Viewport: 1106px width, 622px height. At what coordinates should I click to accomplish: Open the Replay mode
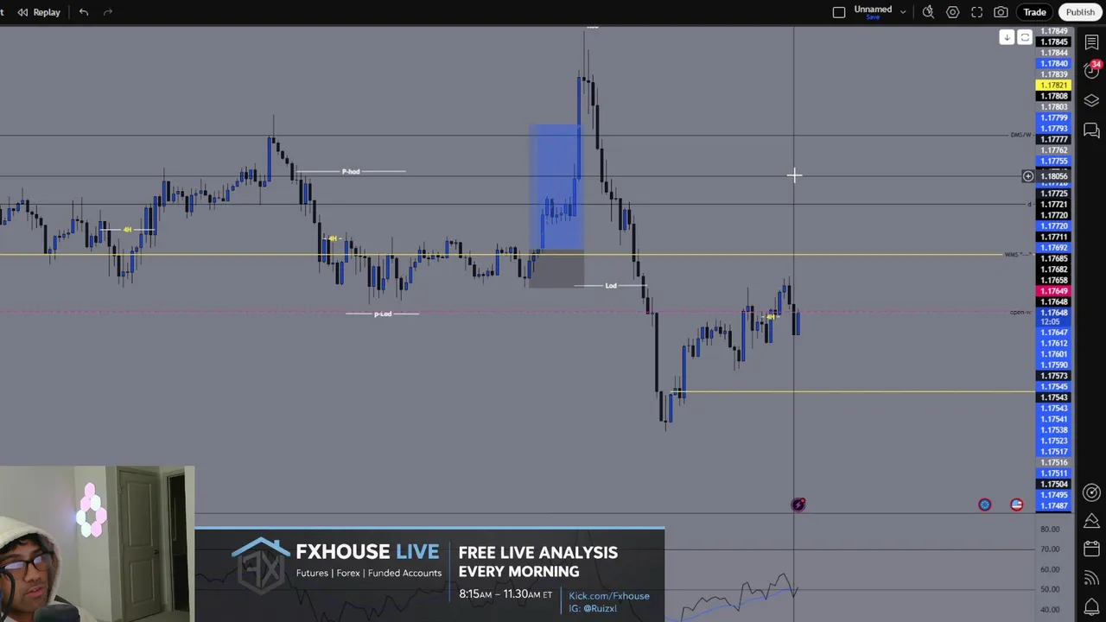(x=39, y=12)
